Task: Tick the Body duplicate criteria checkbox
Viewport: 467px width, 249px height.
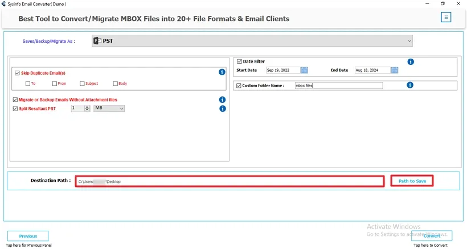Action: point(116,84)
